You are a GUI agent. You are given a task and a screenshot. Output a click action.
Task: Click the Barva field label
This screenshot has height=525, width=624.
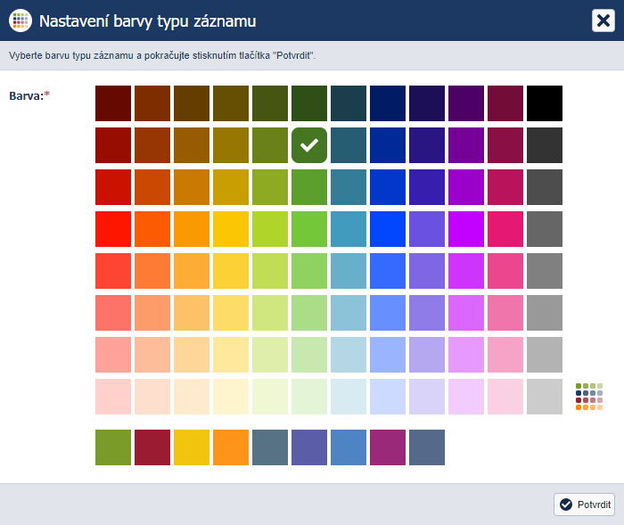tap(29, 96)
